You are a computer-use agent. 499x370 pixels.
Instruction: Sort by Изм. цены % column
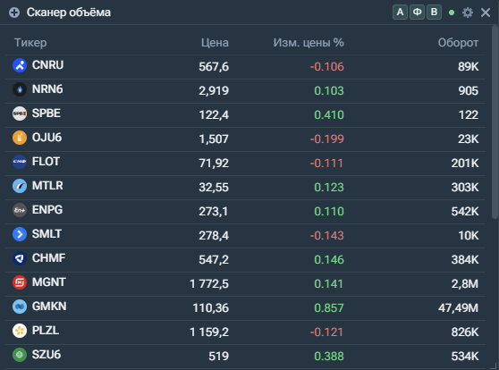(x=309, y=43)
